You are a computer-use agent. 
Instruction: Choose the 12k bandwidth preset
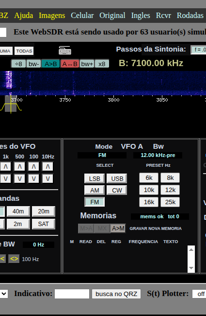(x=170, y=190)
